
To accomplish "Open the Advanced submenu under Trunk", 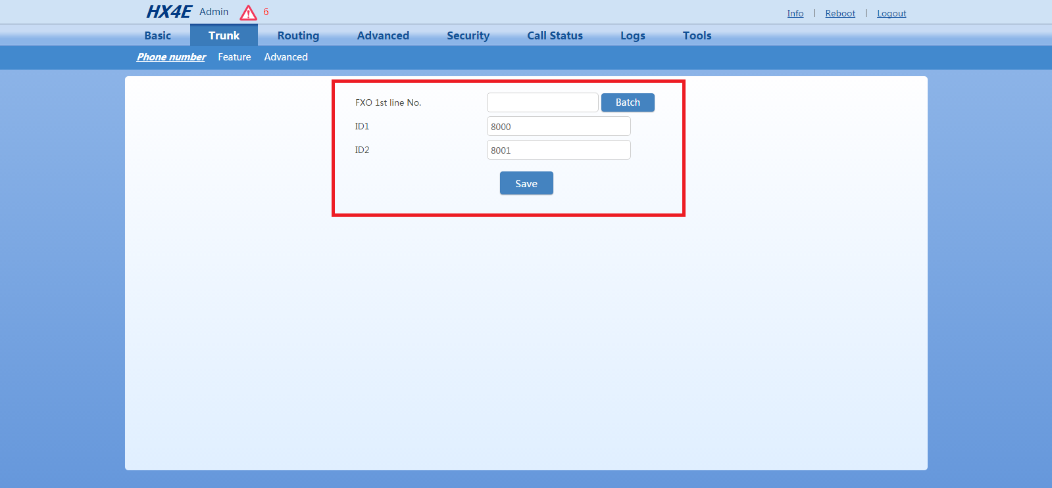I will click(x=286, y=57).
